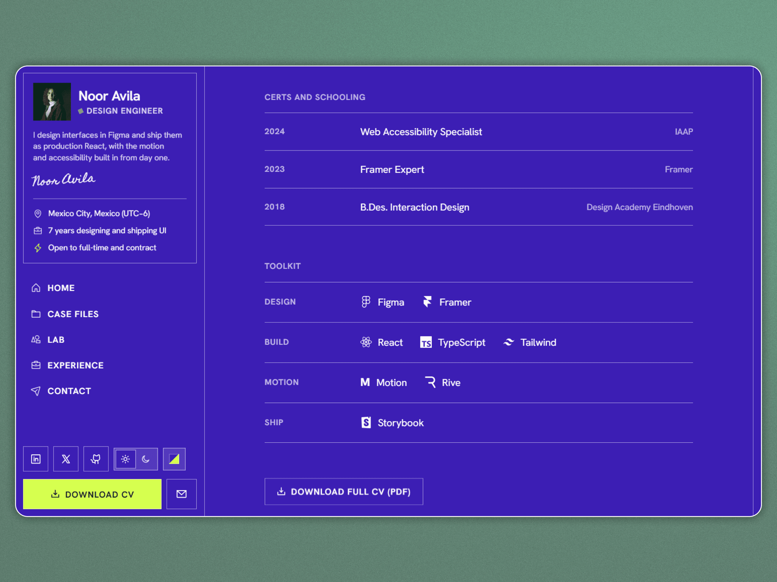Screen dimensions: 777x582
Task: Select Web Accessibility Specialist certification
Action: click(x=479, y=131)
